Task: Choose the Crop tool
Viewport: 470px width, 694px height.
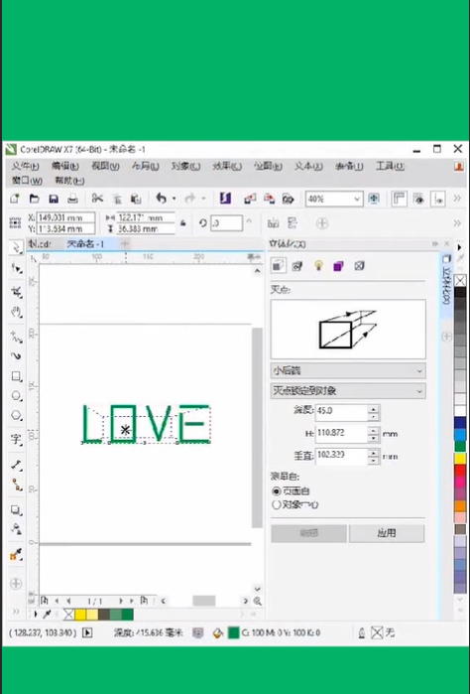Action: 16,292
